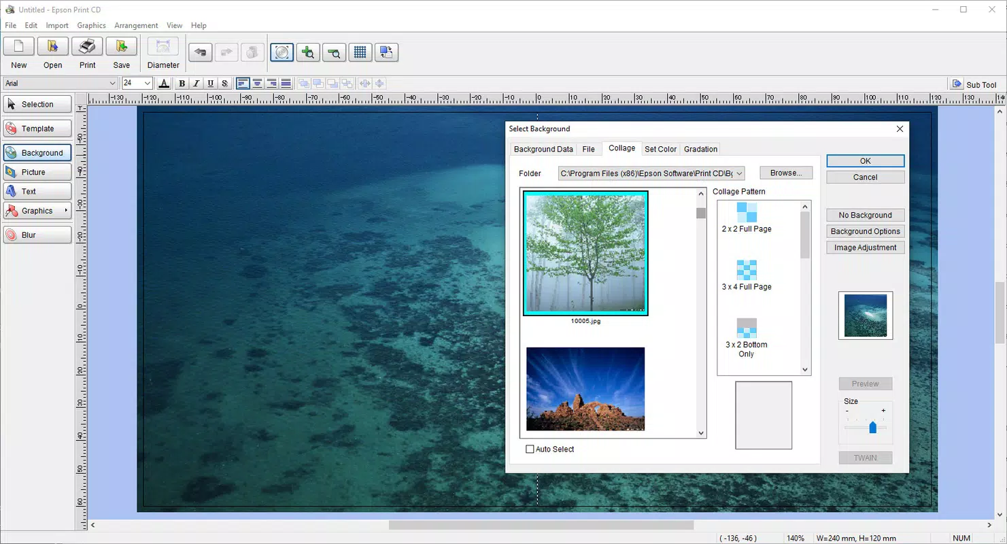
Task: Align text center
Action: (x=257, y=84)
